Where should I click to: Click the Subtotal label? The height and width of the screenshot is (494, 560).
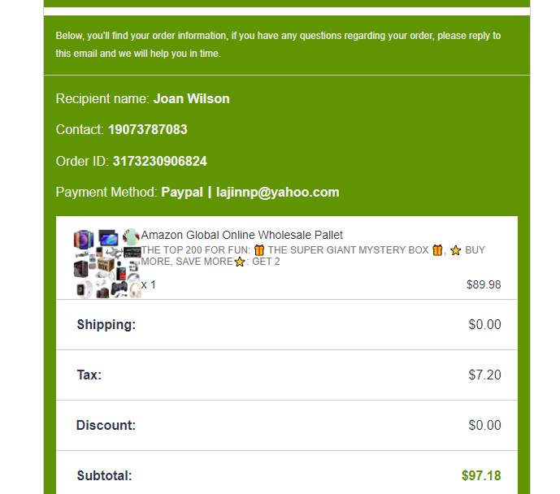coord(104,476)
